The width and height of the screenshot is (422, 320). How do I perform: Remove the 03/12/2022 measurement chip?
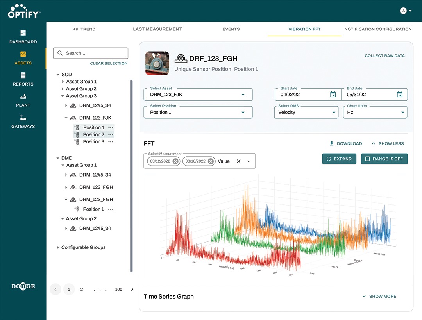tap(175, 161)
